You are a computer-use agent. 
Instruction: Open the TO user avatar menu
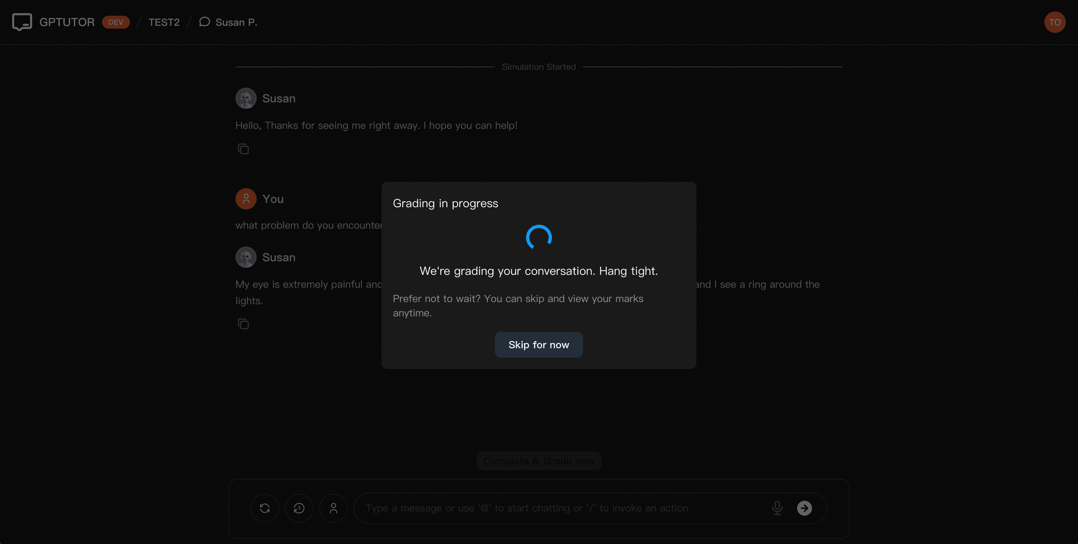click(x=1055, y=22)
